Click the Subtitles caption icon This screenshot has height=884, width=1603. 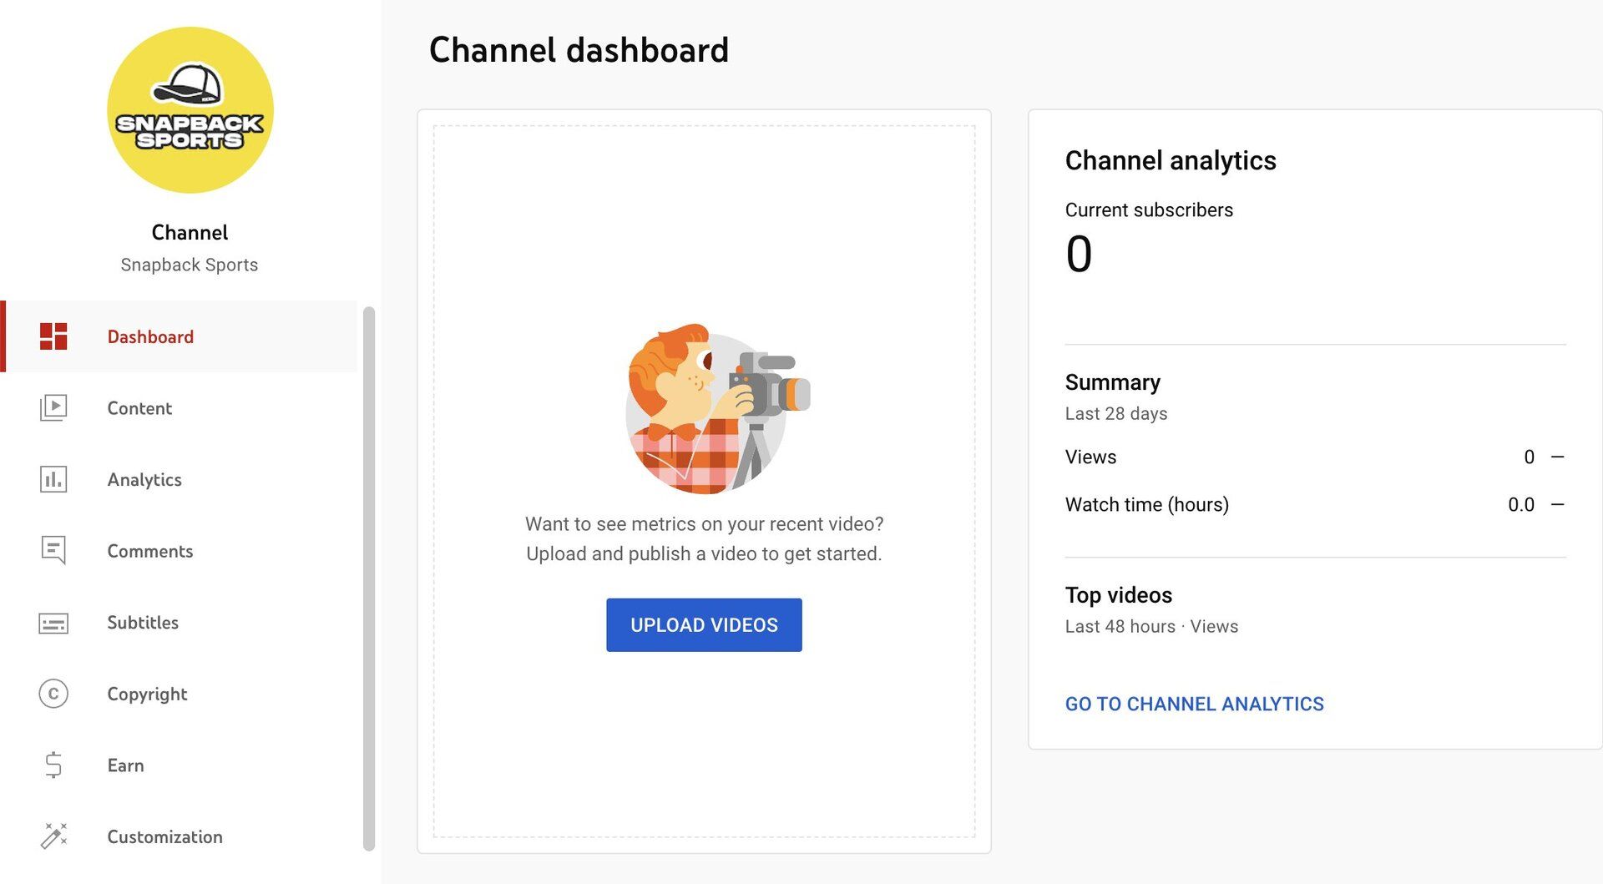click(x=53, y=623)
